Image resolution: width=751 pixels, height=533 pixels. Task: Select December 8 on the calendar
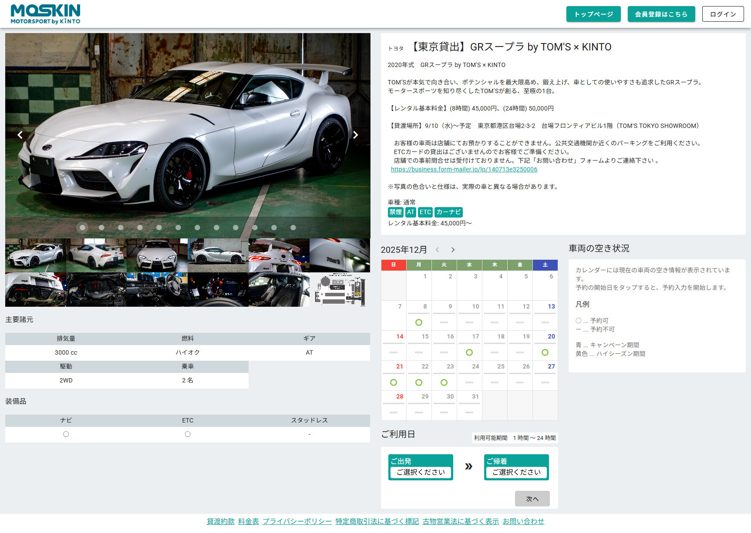[x=419, y=315]
